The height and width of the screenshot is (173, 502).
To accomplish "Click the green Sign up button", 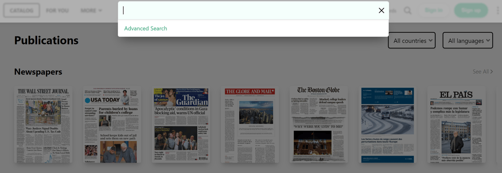I will point(471,10).
